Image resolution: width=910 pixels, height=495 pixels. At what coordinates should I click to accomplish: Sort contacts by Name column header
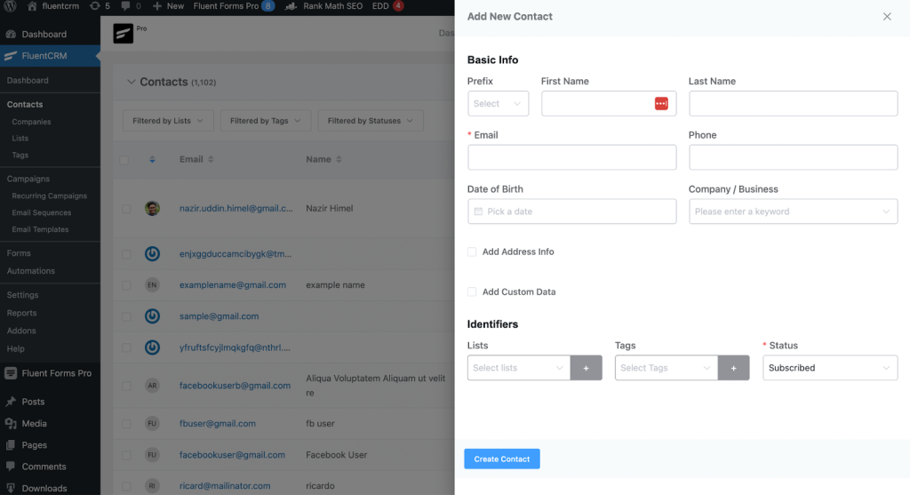coord(323,160)
